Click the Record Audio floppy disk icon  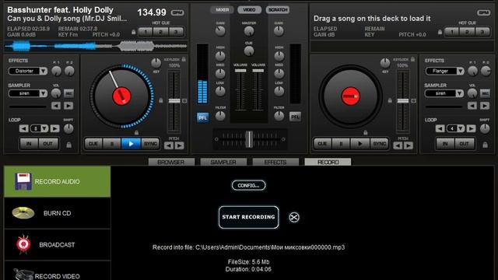[23, 181]
